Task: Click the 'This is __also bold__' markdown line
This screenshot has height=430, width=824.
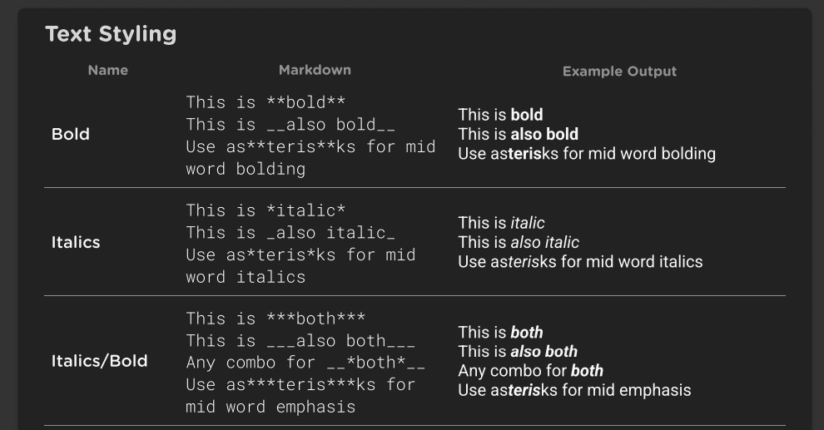Action: point(290,125)
